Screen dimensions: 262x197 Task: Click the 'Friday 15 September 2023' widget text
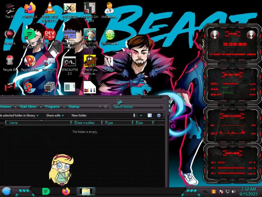[x=232, y=54]
